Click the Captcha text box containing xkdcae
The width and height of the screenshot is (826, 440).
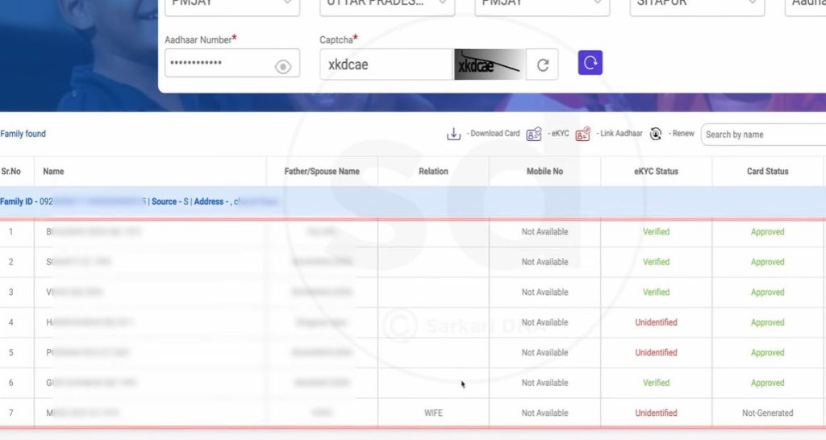pyautogui.click(x=386, y=65)
